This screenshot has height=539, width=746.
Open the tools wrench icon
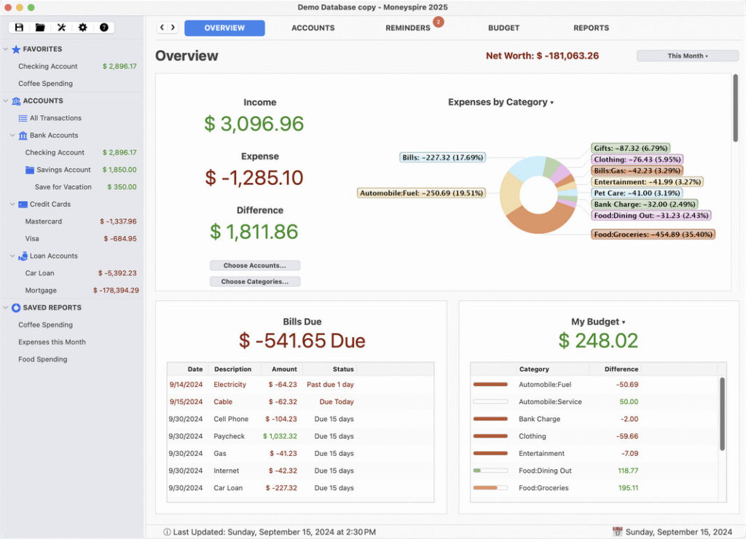point(61,28)
